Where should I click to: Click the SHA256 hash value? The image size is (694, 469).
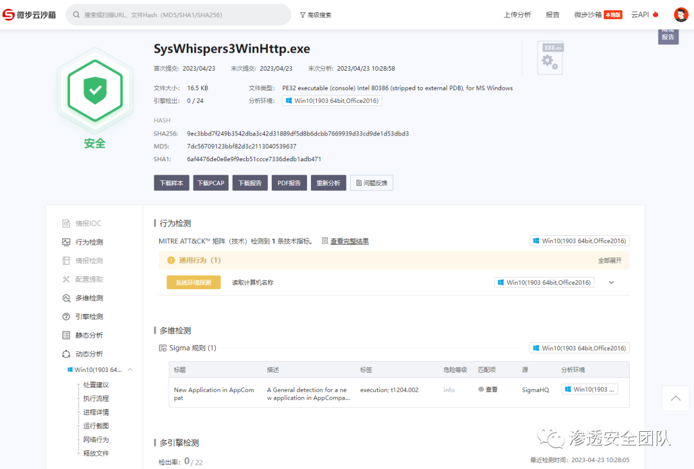pyautogui.click(x=298, y=133)
